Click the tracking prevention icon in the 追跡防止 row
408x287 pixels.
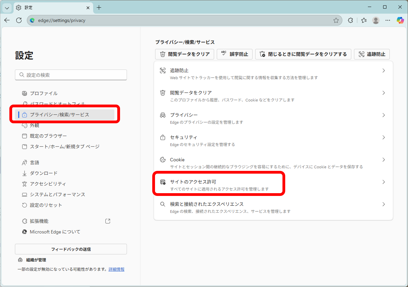coord(163,70)
